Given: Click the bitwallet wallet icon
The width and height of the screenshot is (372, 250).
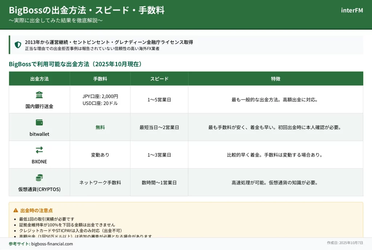Looking at the screenshot, I should 39,122.
